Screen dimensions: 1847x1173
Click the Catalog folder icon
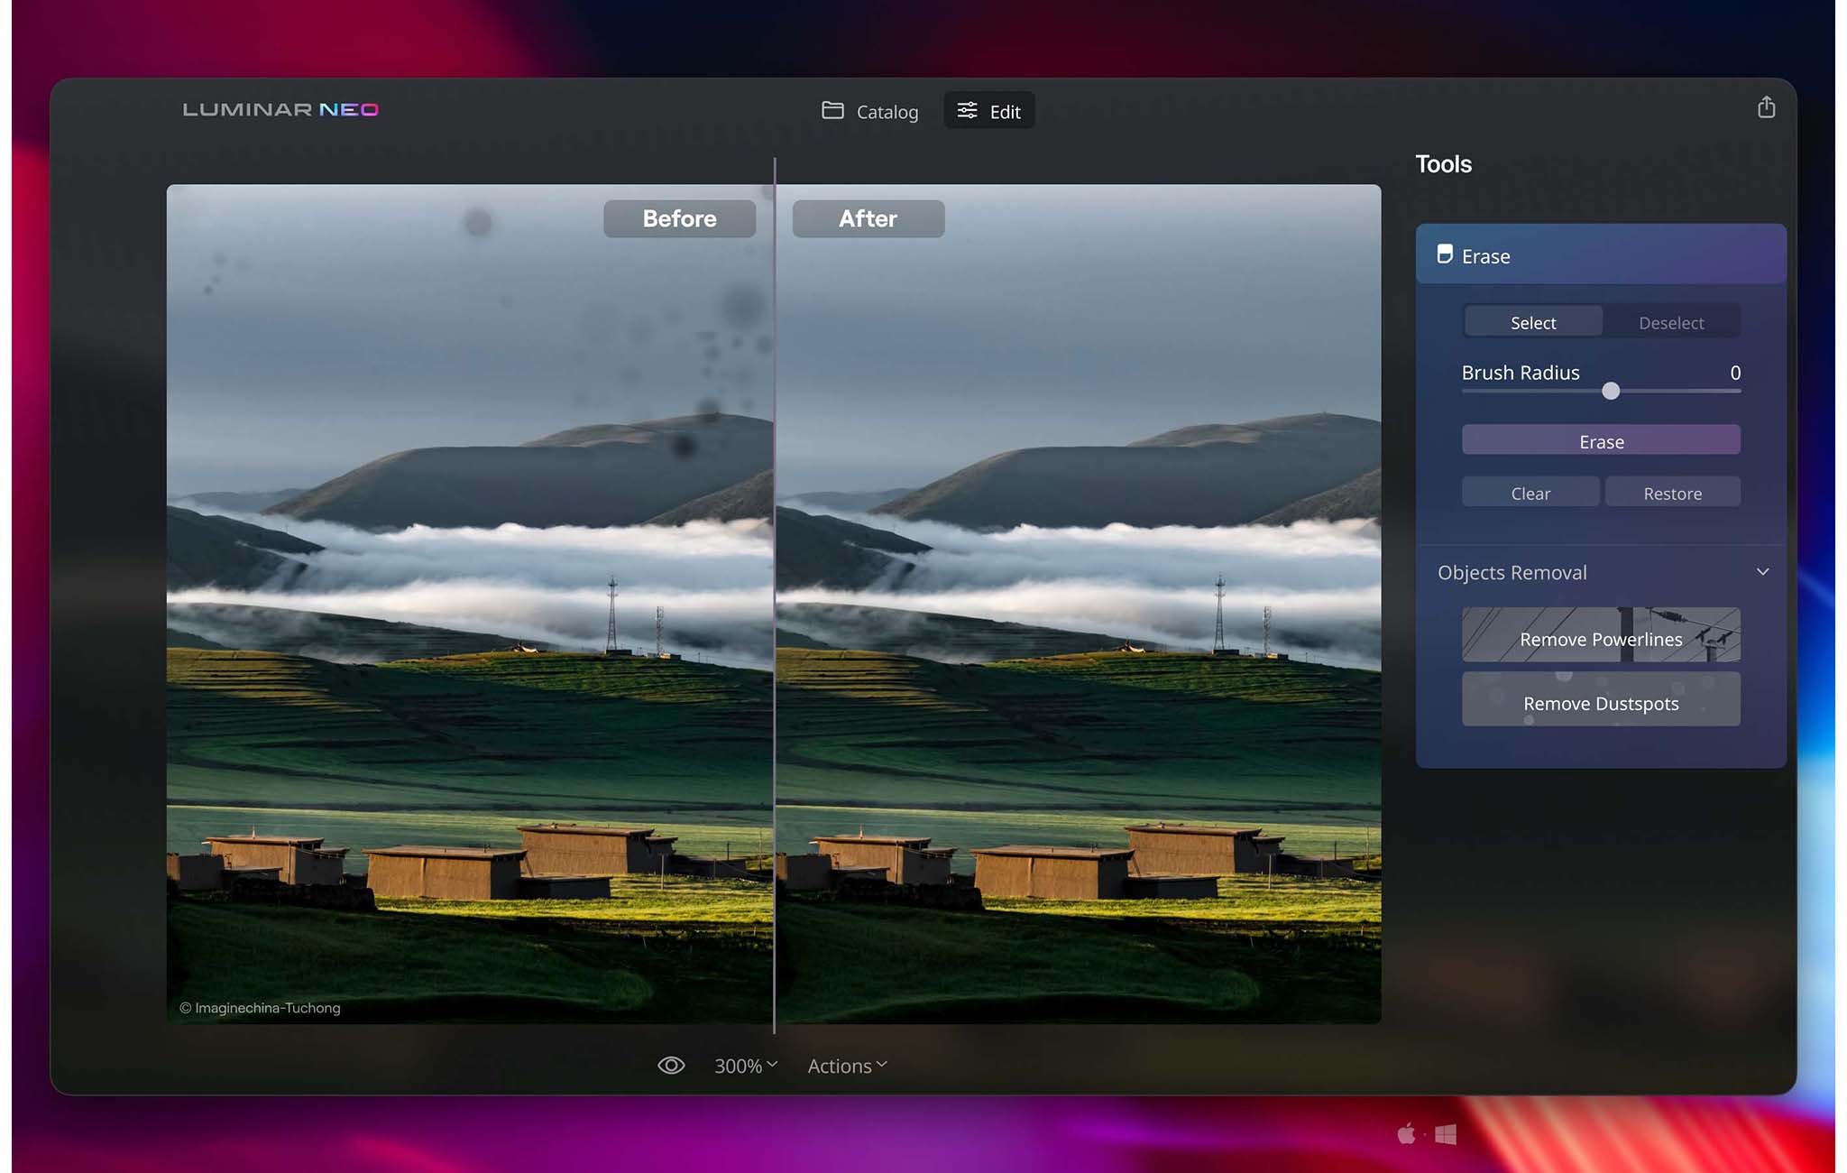pyautogui.click(x=832, y=110)
